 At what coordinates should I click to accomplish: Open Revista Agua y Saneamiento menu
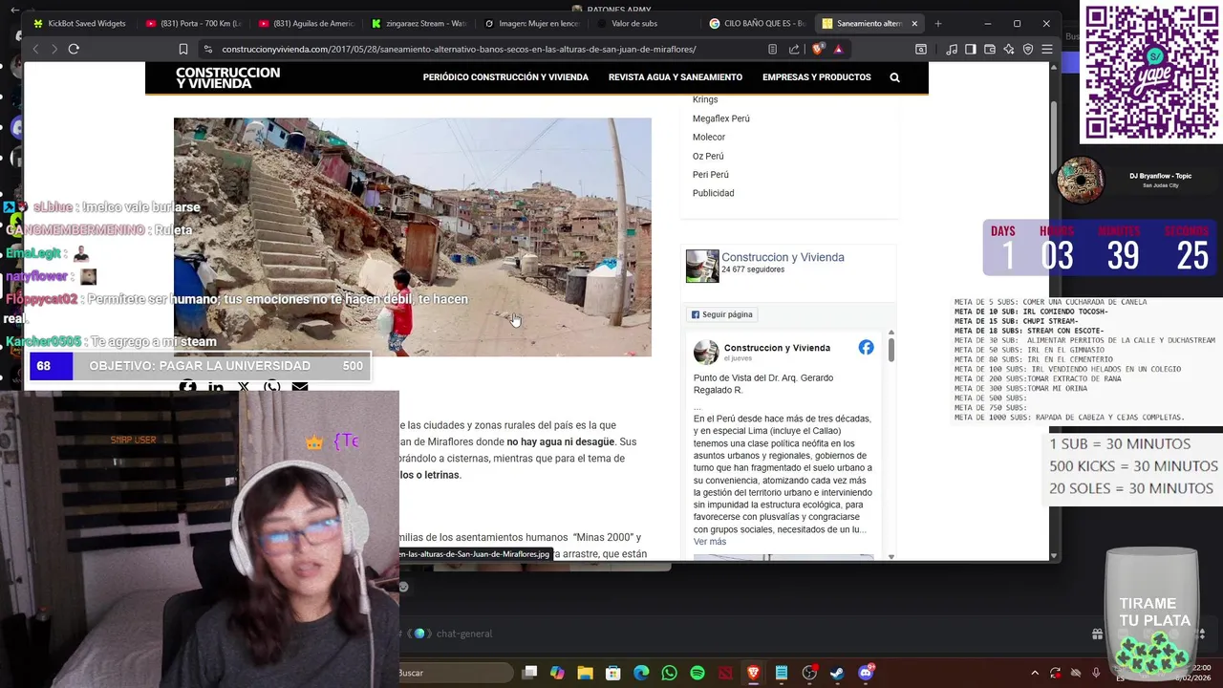pyautogui.click(x=676, y=77)
